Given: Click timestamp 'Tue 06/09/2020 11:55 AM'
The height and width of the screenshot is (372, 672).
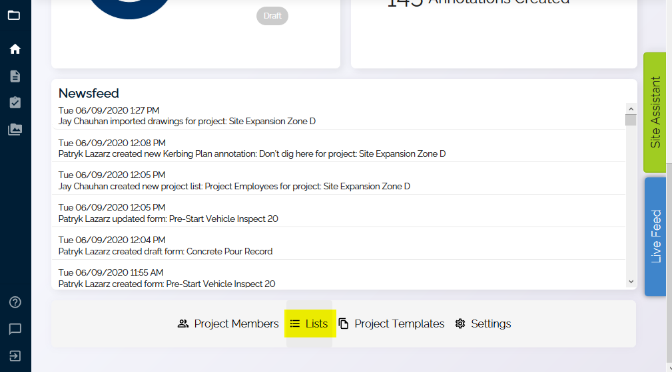Looking at the screenshot, I should point(111,272).
